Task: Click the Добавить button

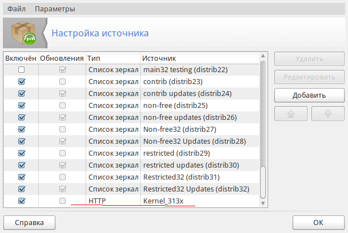Action: (x=309, y=95)
